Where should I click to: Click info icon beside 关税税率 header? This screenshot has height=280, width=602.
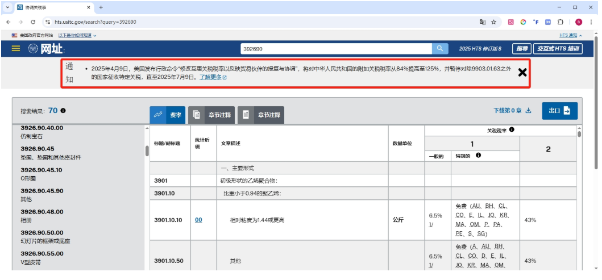[512, 130]
